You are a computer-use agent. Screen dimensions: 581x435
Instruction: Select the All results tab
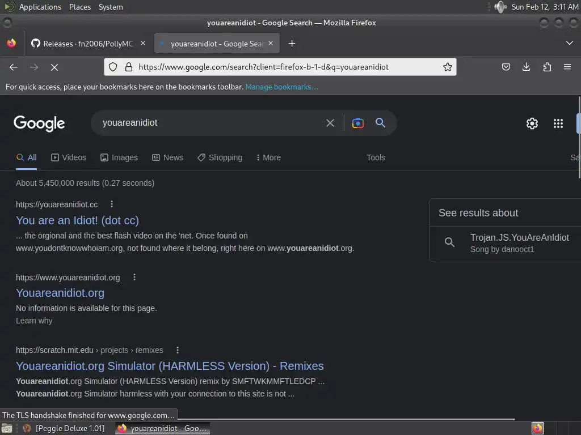click(x=26, y=157)
